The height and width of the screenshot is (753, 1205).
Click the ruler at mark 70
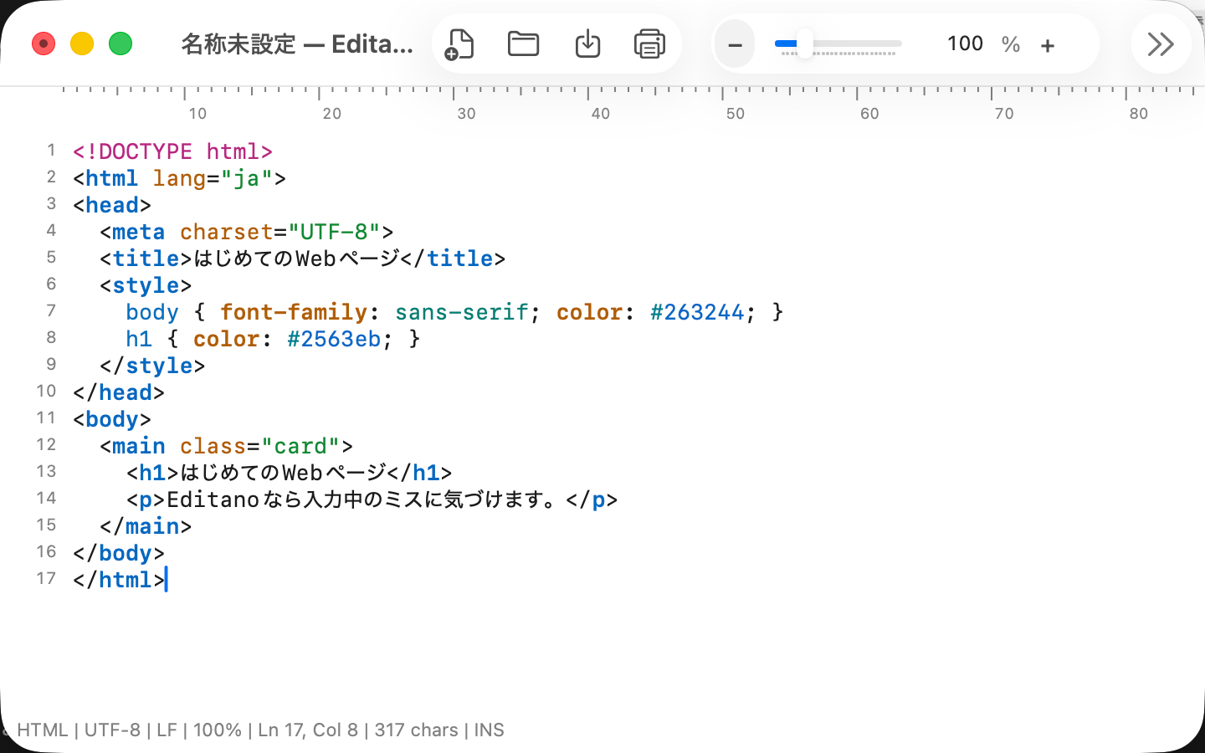1004,113
